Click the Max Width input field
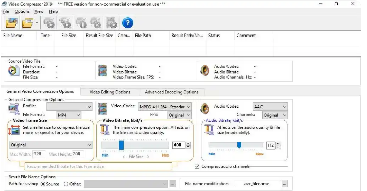Screen dimensions: 367x191 point(39,154)
